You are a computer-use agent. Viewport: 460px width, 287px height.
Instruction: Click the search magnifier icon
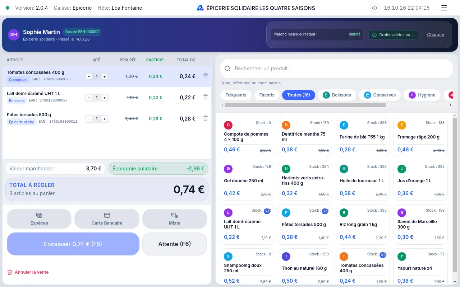pyautogui.click(x=227, y=69)
